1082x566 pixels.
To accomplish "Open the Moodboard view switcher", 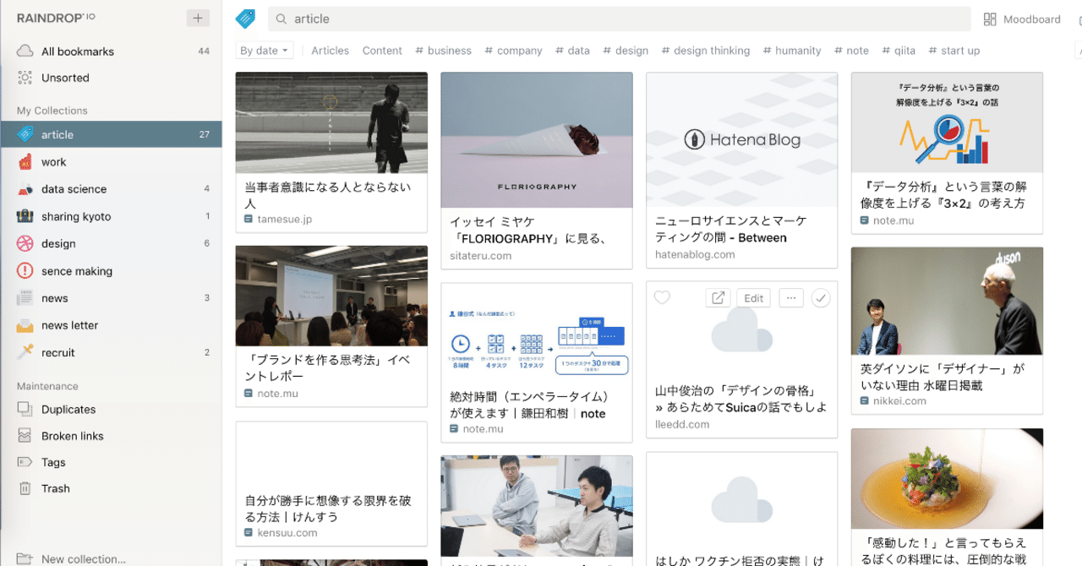I will (1022, 19).
